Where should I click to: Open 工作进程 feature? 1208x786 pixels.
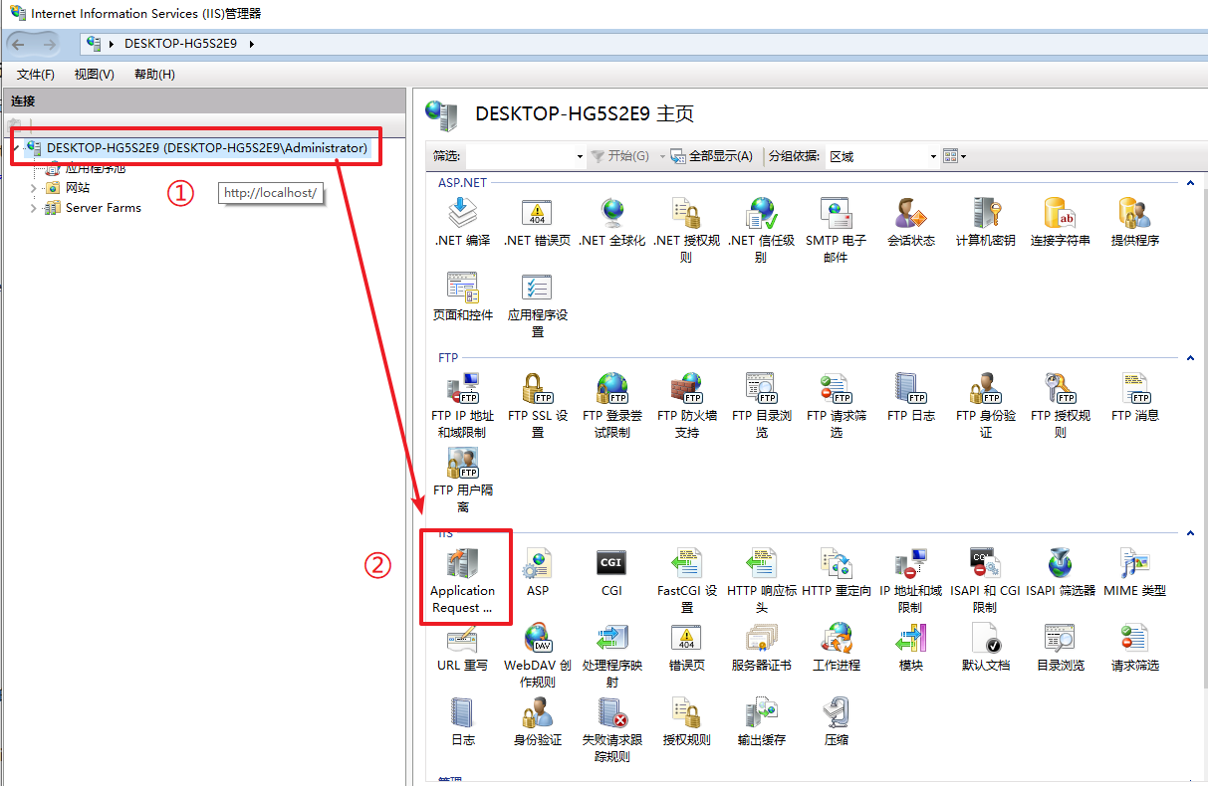pyautogui.click(x=837, y=647)
